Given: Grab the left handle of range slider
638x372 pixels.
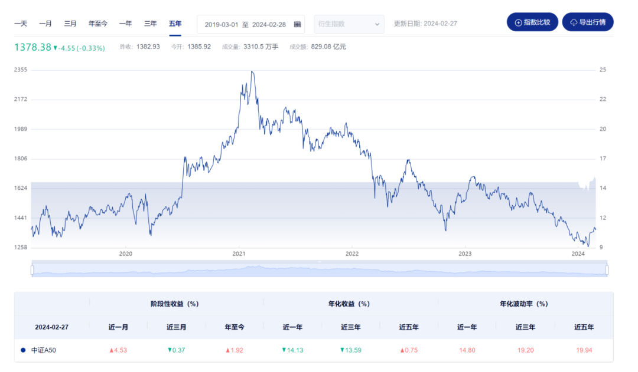Looking at the screenshot, I should coord(32,270).
